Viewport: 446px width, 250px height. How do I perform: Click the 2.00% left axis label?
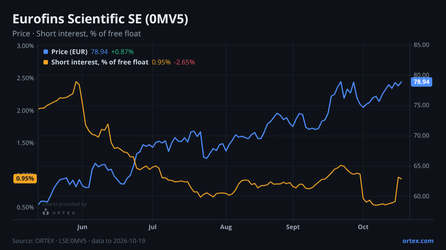click(x=25, y=111)
